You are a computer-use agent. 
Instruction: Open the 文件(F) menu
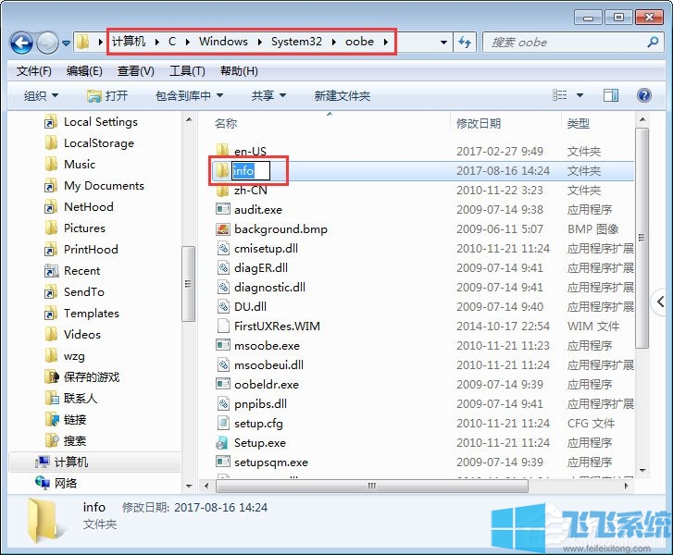point(34,71)
